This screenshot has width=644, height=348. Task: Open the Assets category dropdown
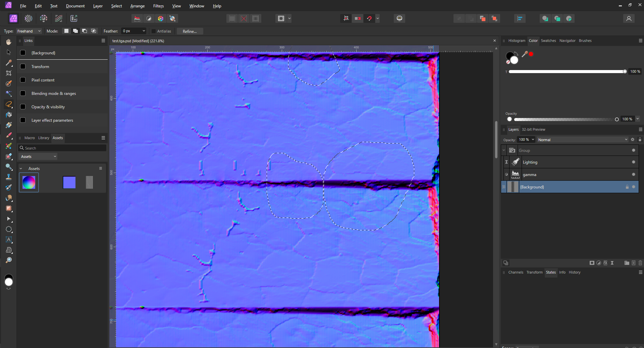(x=38, y=157)
